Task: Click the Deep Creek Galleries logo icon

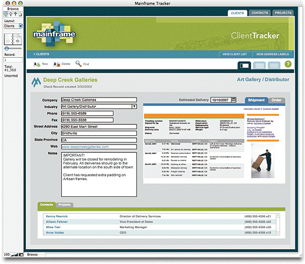Action: 36,82
